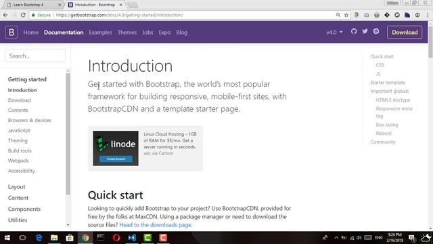Open Jobs nav item

click(147, 33)
